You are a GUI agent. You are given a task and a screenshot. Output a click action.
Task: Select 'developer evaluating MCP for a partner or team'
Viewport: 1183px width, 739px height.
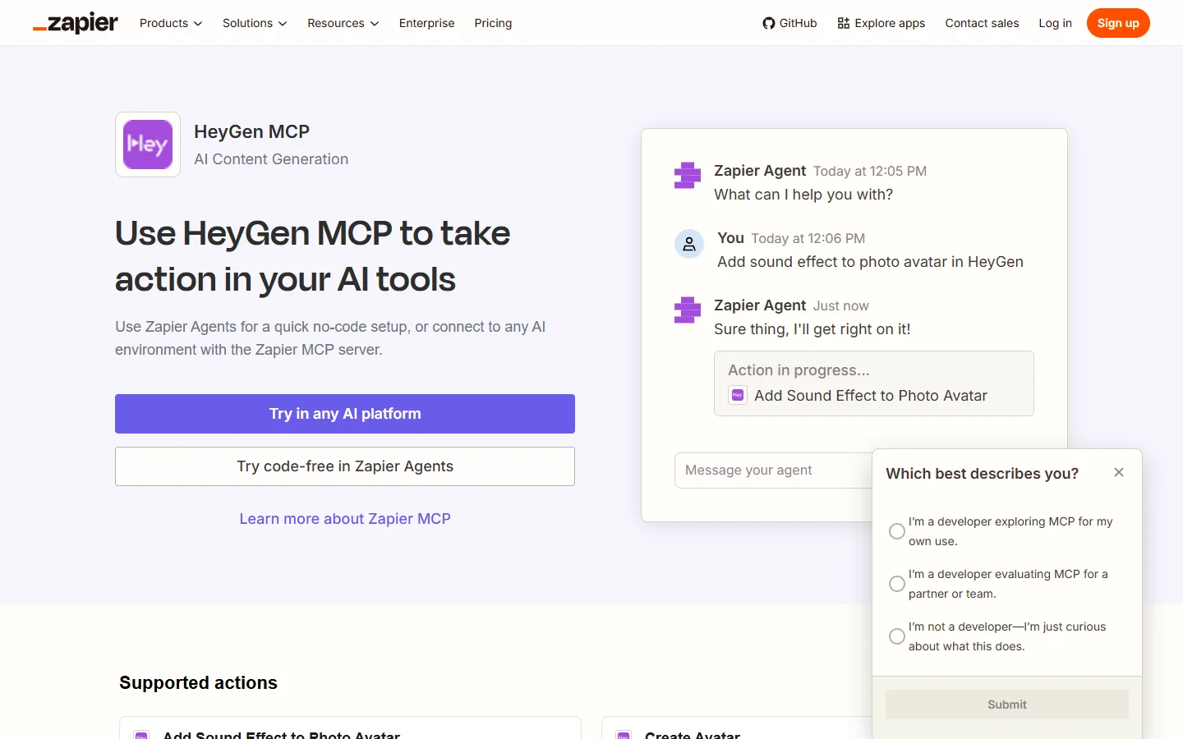[x=897, y=584]
